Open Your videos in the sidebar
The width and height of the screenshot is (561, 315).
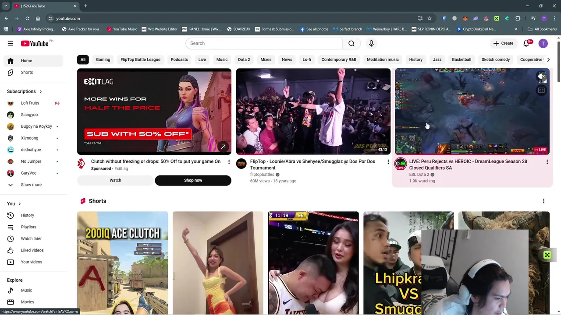(34, 262)
